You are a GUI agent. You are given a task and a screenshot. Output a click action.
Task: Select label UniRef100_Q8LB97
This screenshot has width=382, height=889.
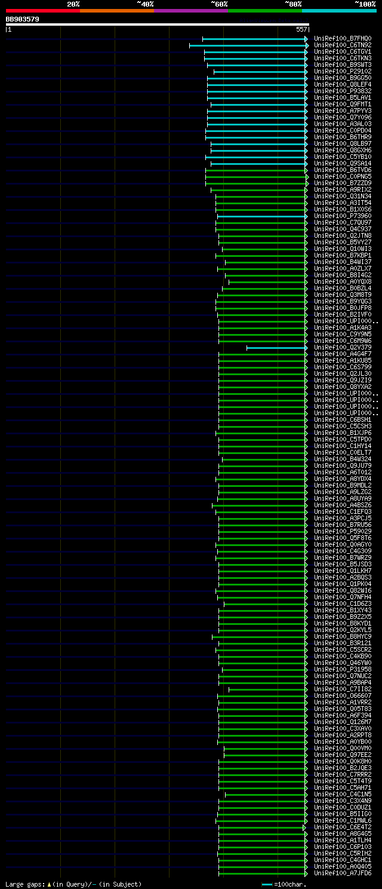pyautogui.click(x=343, y=143)
